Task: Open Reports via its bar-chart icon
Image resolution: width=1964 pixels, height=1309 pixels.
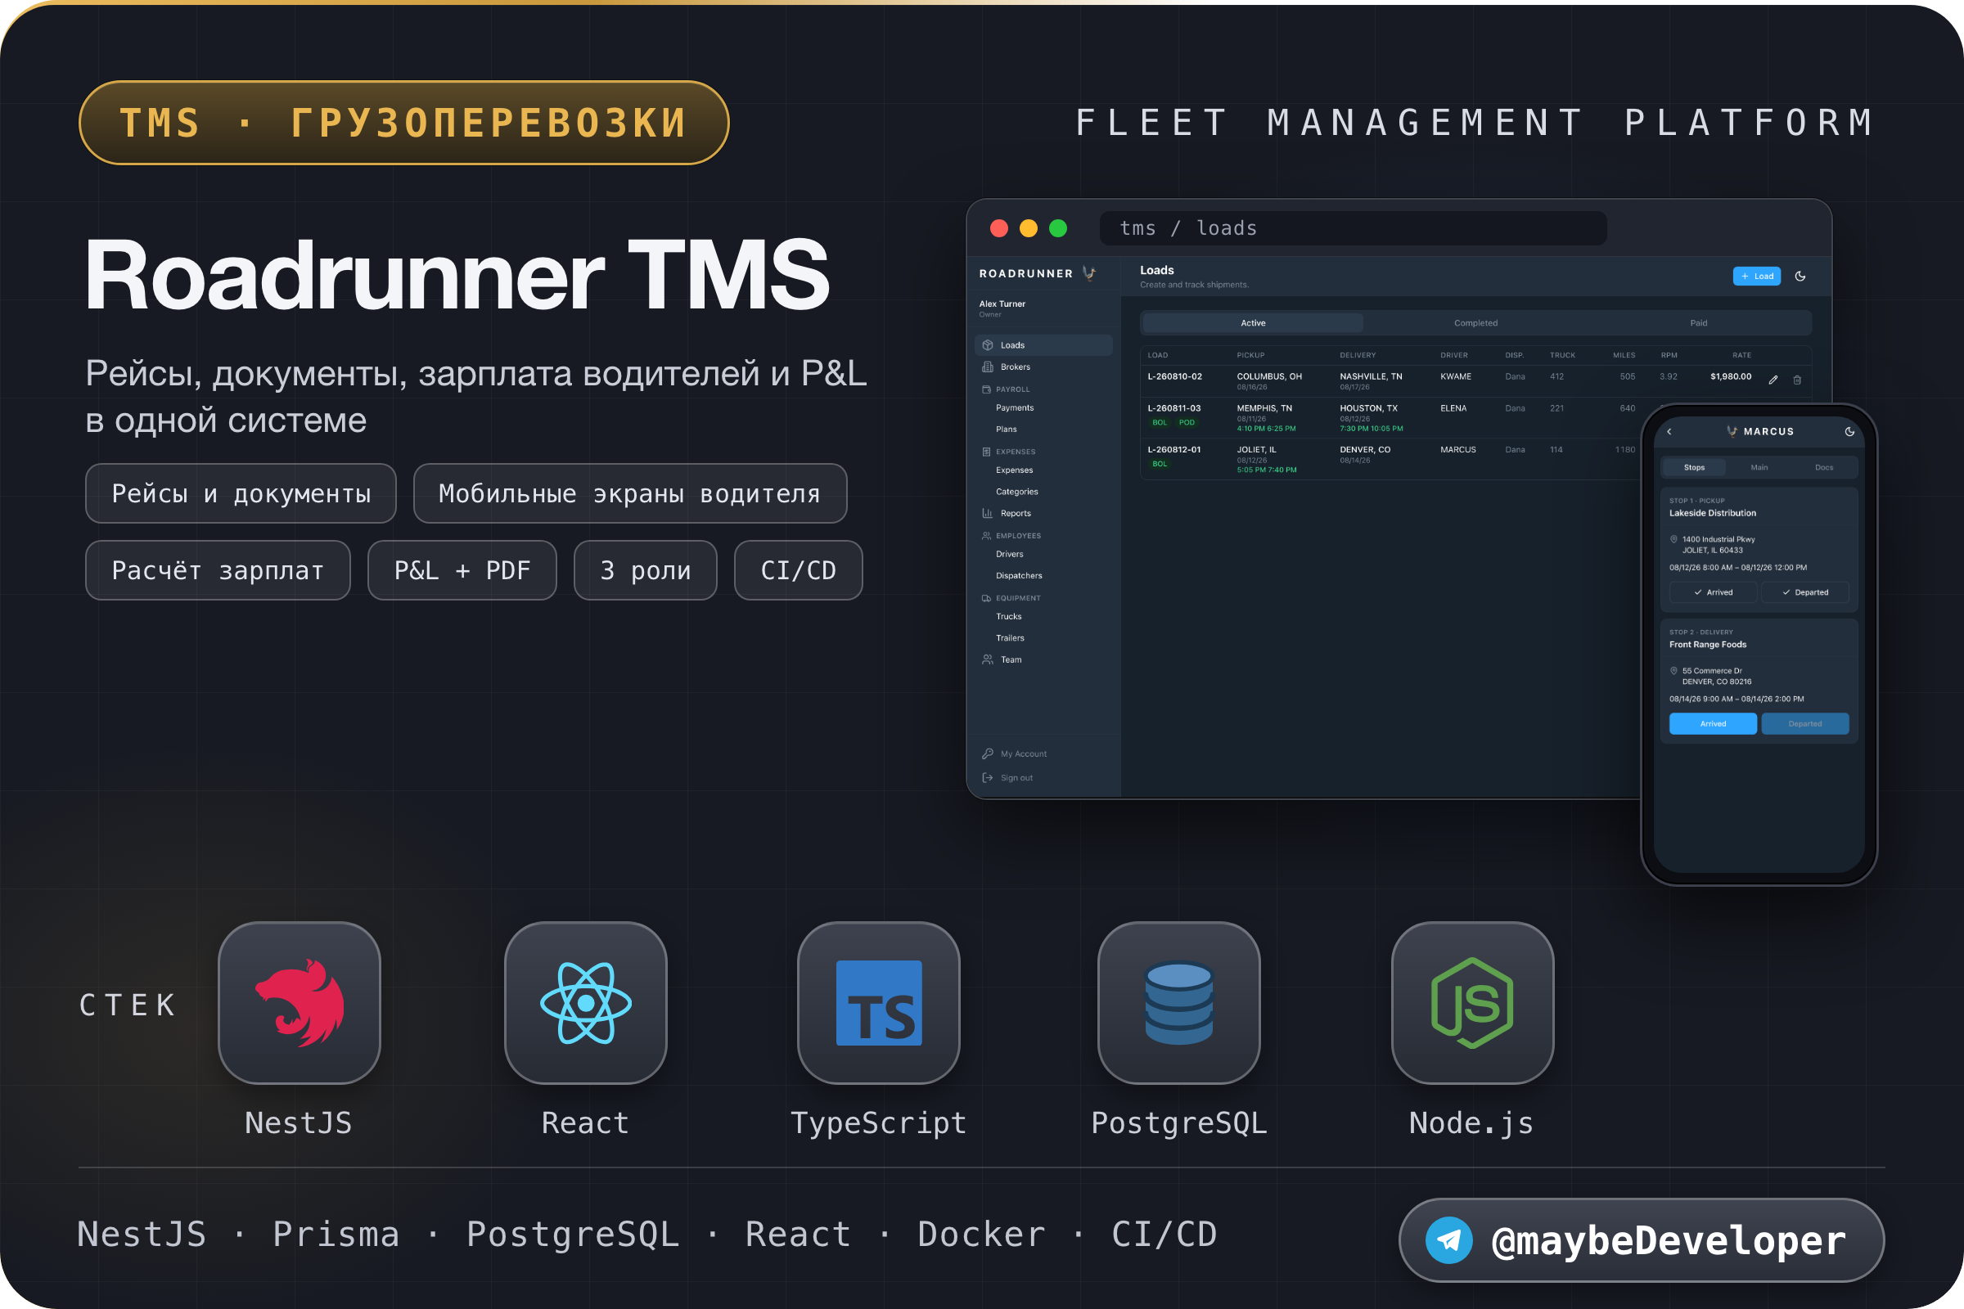Action: (x=988, y=514)
